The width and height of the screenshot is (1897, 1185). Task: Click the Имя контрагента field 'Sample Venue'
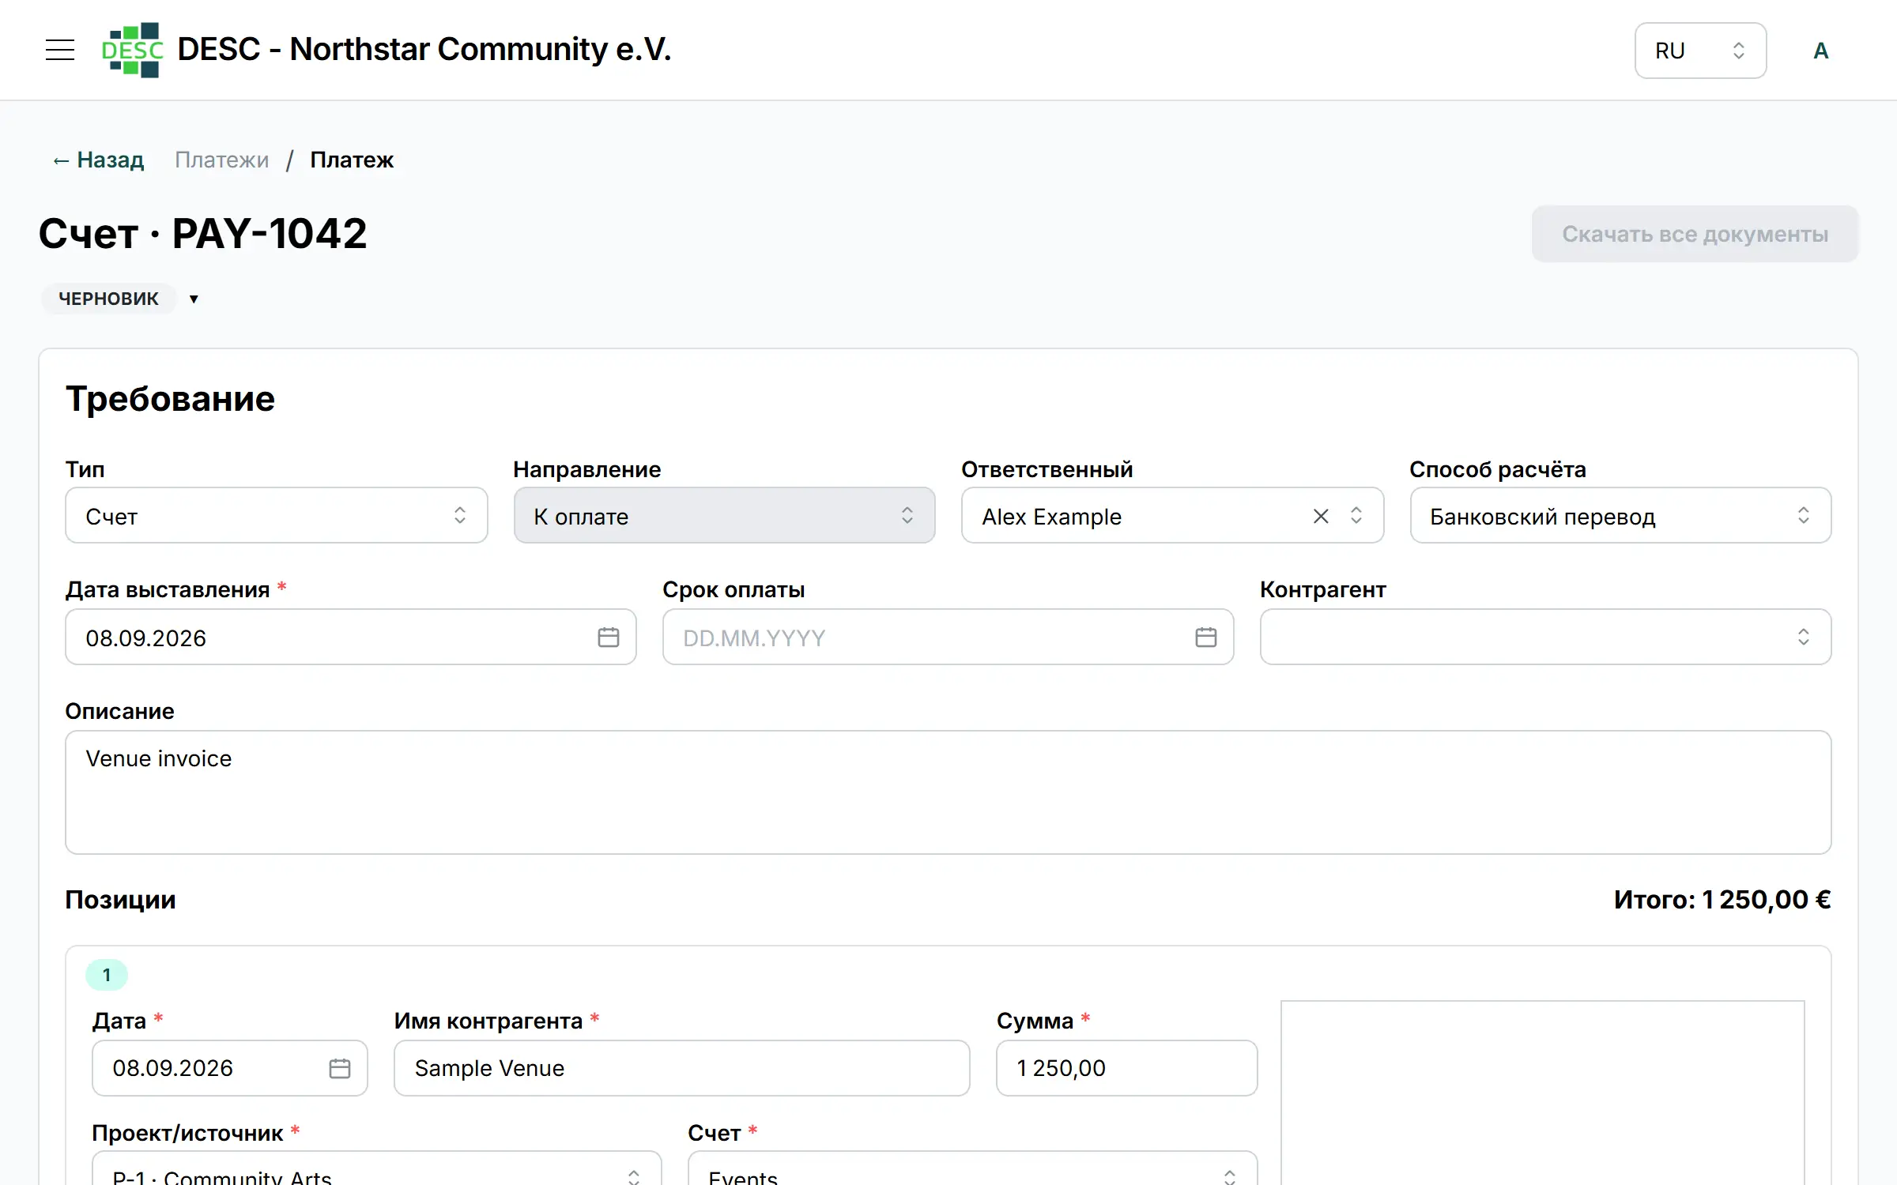click(681, 1068)
